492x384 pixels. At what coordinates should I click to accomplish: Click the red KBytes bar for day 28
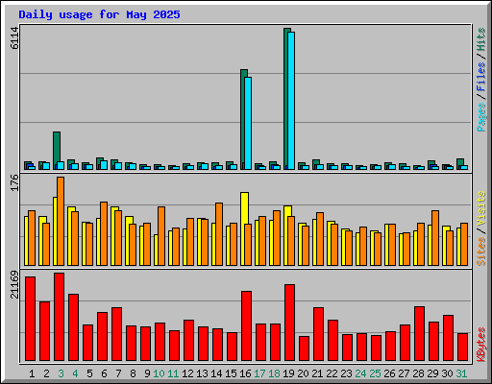419,333
